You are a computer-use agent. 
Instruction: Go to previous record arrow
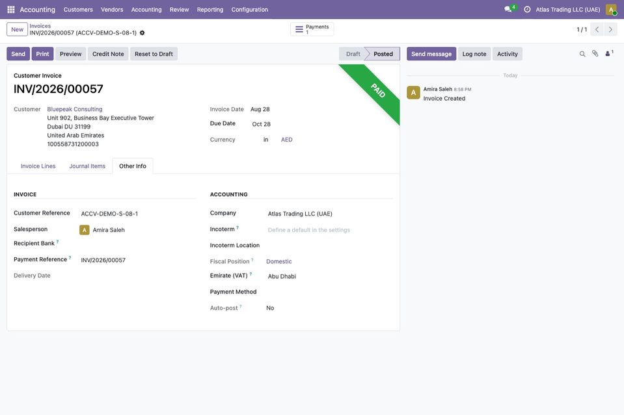[x=597, y=29]
